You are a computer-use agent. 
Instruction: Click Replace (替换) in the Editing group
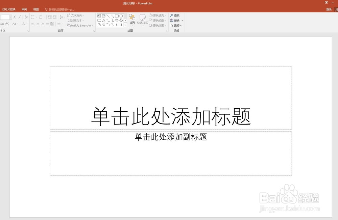pyautogui.click(x=176, y=20)
